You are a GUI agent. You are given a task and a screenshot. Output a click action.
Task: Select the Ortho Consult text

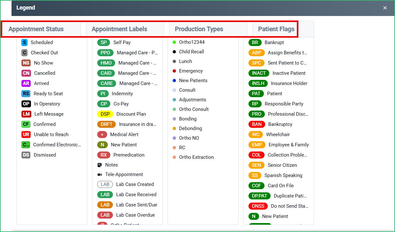pyautogui.click(x=194, y=109)
